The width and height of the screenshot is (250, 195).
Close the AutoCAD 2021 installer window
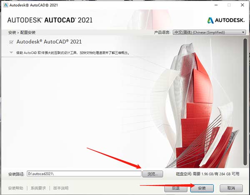pyautogui.click(x=242, y=5)
